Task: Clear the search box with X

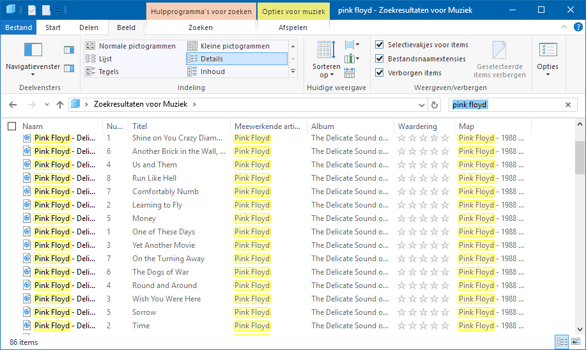Action: (568, 105)
